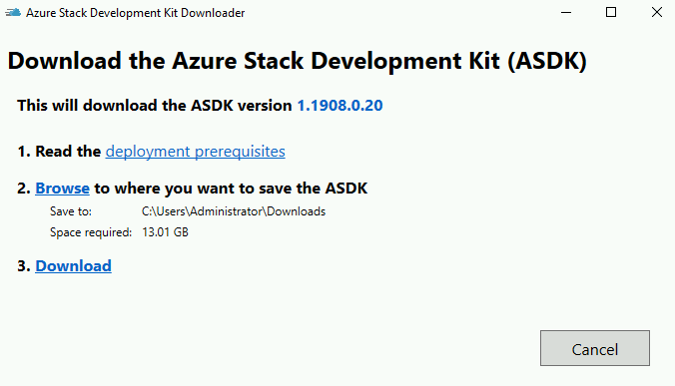Click the Azure Stack cloud icon in title bar
The width and height of the screenshot is (675, 386).
(13, 12)
